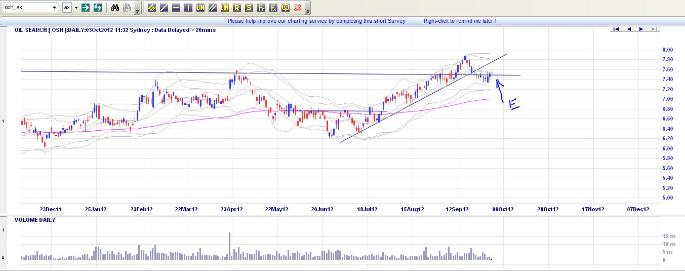Click the 6.60 price axis label
The image size is (685, 271).
click(667, 119)
